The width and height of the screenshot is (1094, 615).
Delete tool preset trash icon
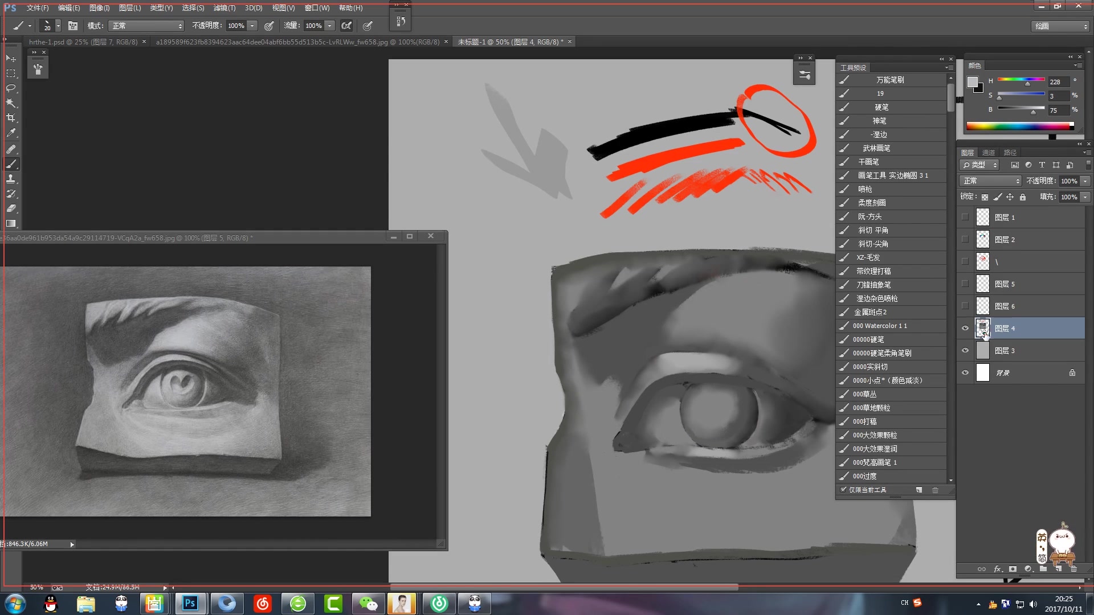pos(935,490)
